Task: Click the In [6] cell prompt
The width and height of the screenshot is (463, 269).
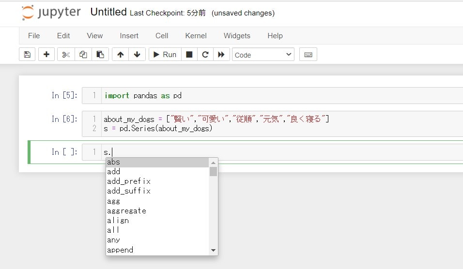Action: pos(64,119)
